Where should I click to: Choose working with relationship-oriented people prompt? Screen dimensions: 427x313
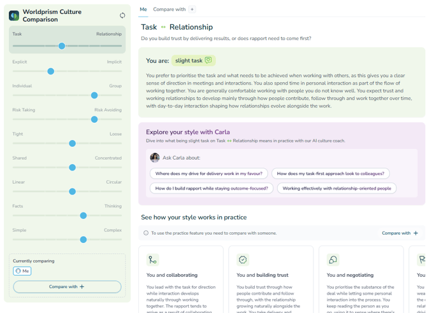point(337,188)
